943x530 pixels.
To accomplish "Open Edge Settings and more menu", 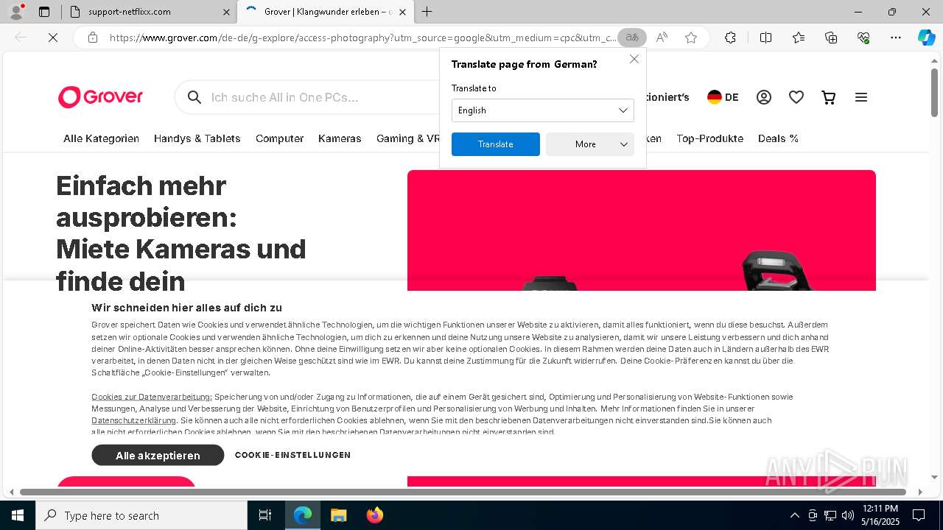I will (x=896, y=38).
